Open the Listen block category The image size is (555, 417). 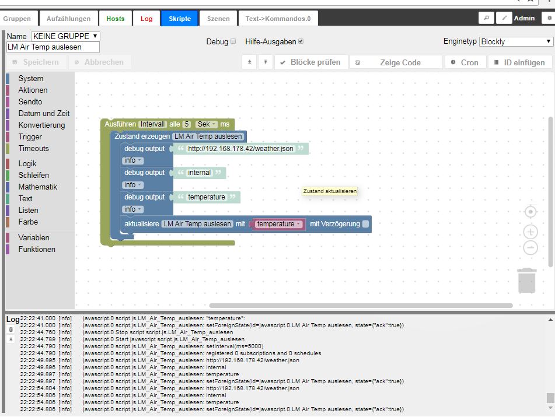29,211
